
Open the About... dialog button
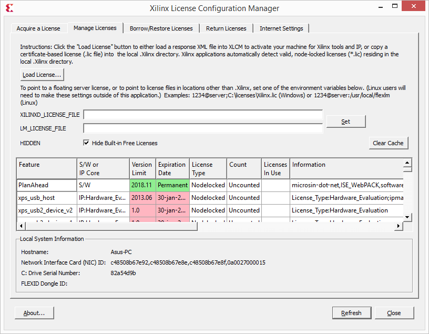(34, 313)
